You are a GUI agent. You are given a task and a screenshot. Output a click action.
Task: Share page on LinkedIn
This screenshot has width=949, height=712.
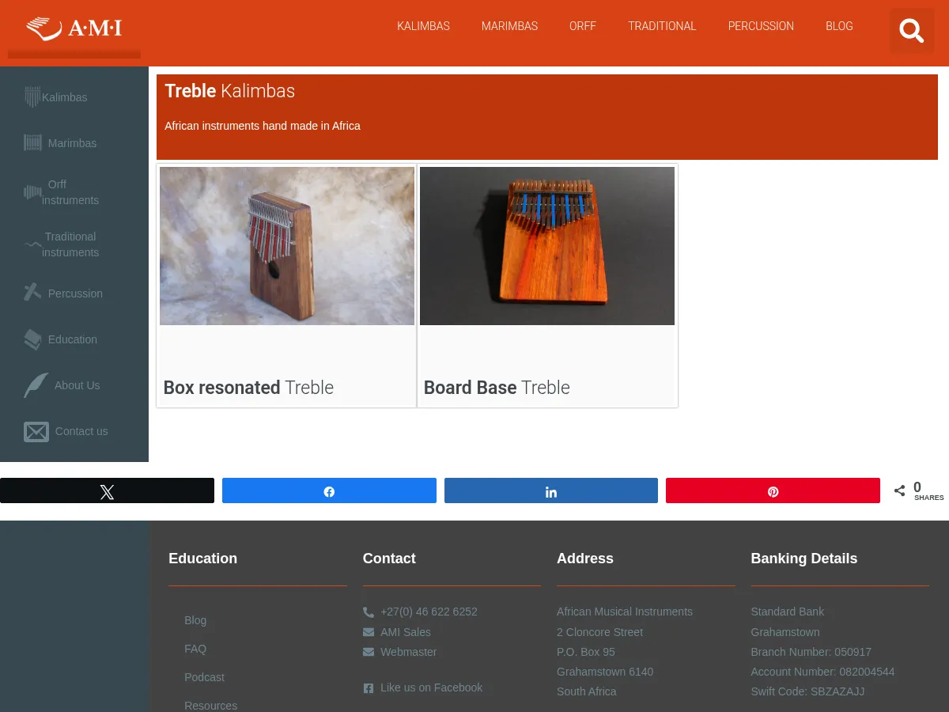tap(551, 491)
